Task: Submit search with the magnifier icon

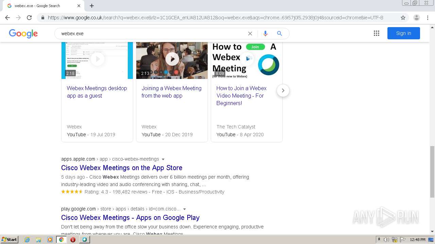Action: coord(279,34)
